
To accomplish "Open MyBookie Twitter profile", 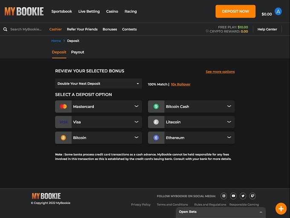I will (x=243, y=196).
